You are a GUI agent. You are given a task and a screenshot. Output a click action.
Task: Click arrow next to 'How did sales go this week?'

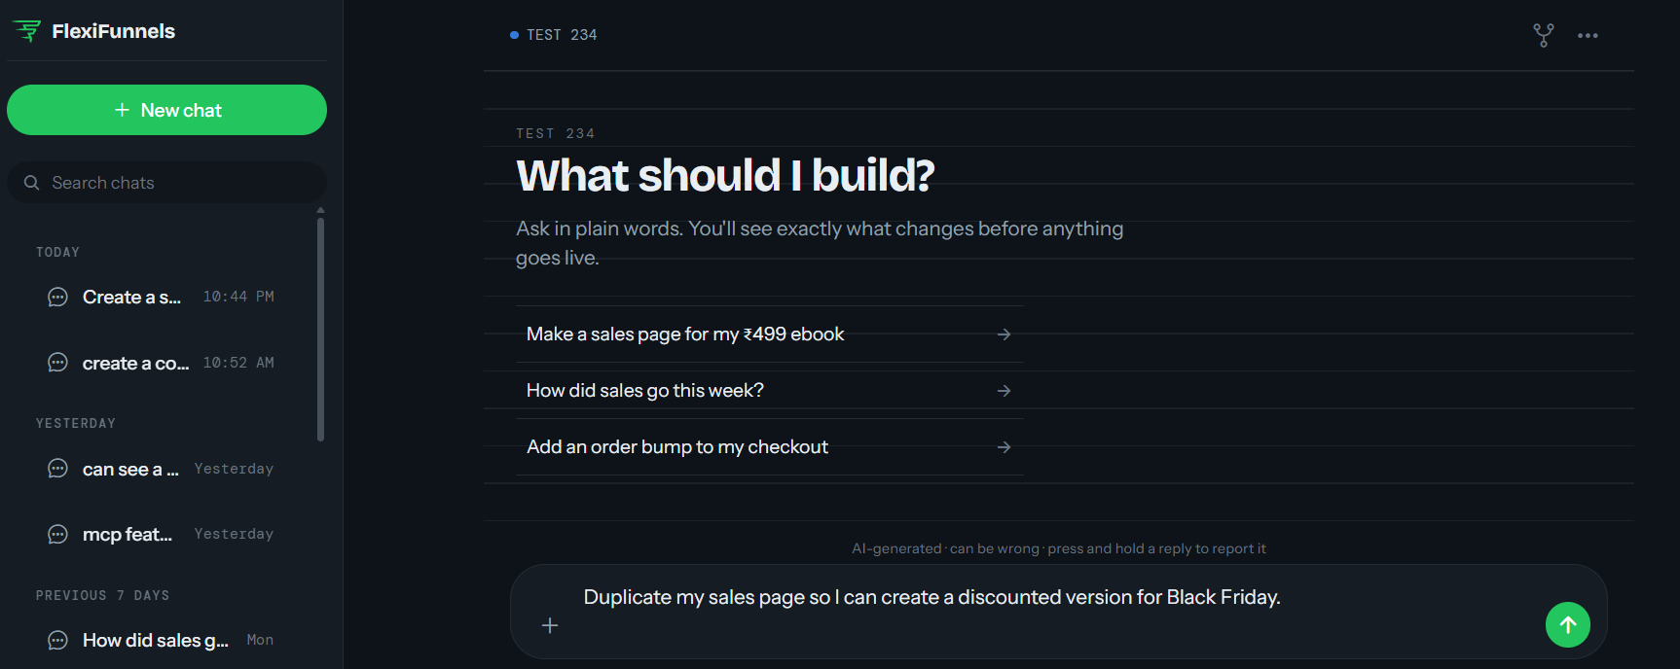tap(1004, 390)
